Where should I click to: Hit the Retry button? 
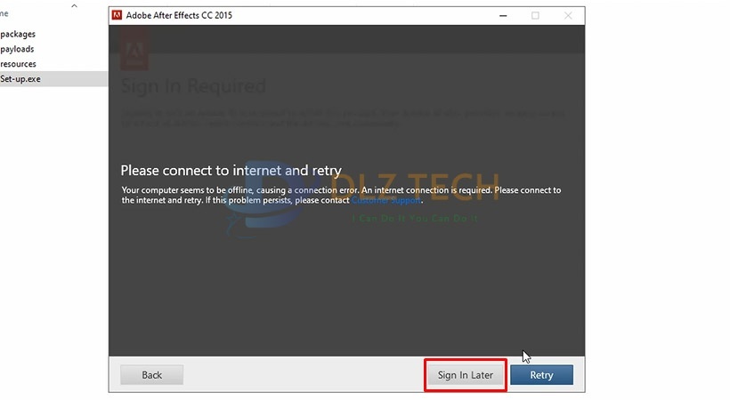point(541,375)
